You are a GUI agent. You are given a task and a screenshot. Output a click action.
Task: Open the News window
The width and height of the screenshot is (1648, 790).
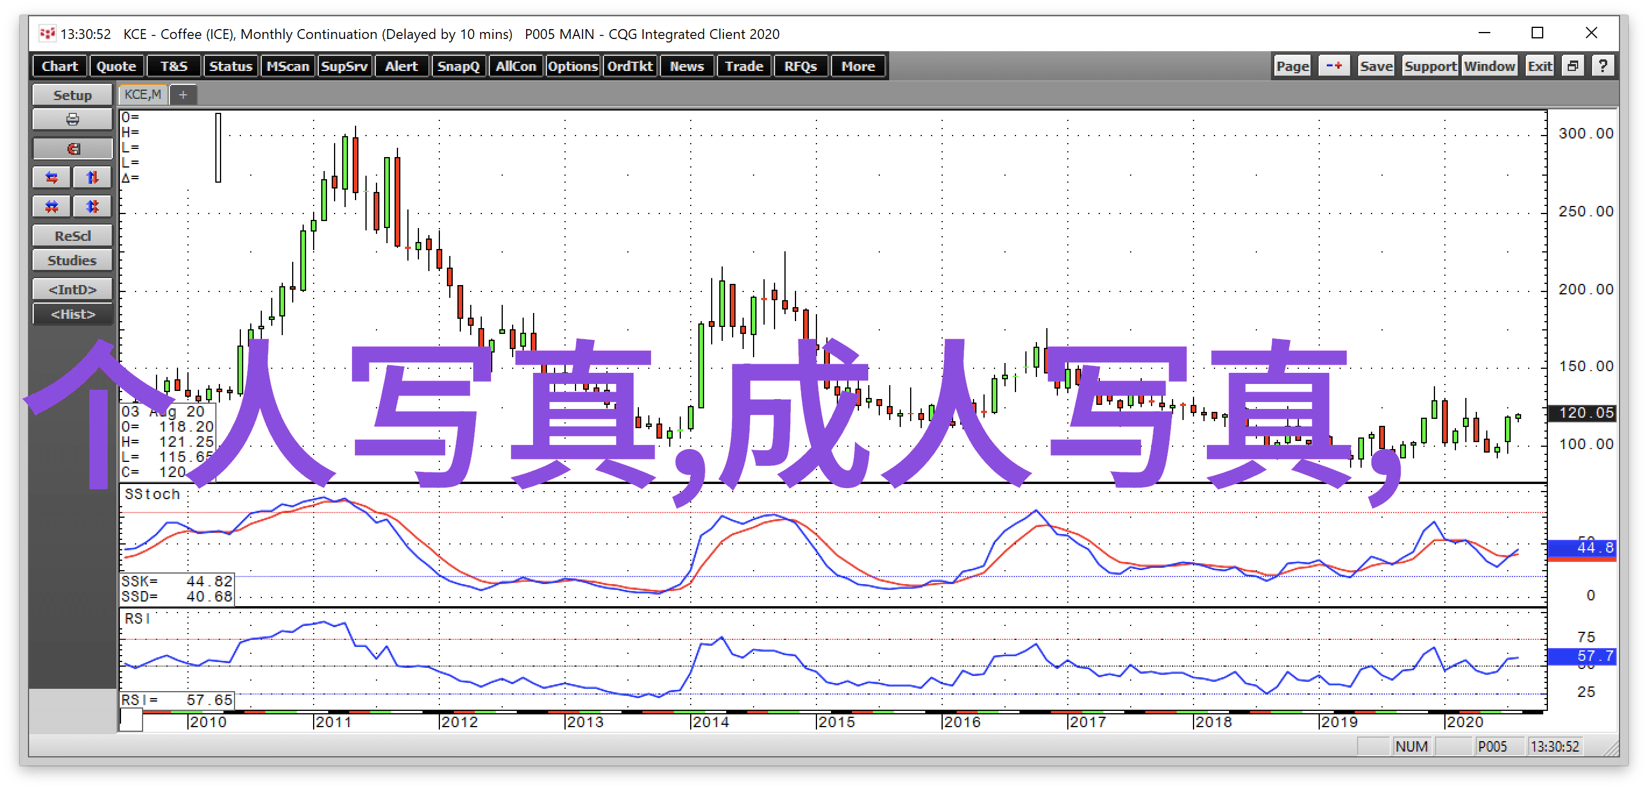(x=687, y=66)
